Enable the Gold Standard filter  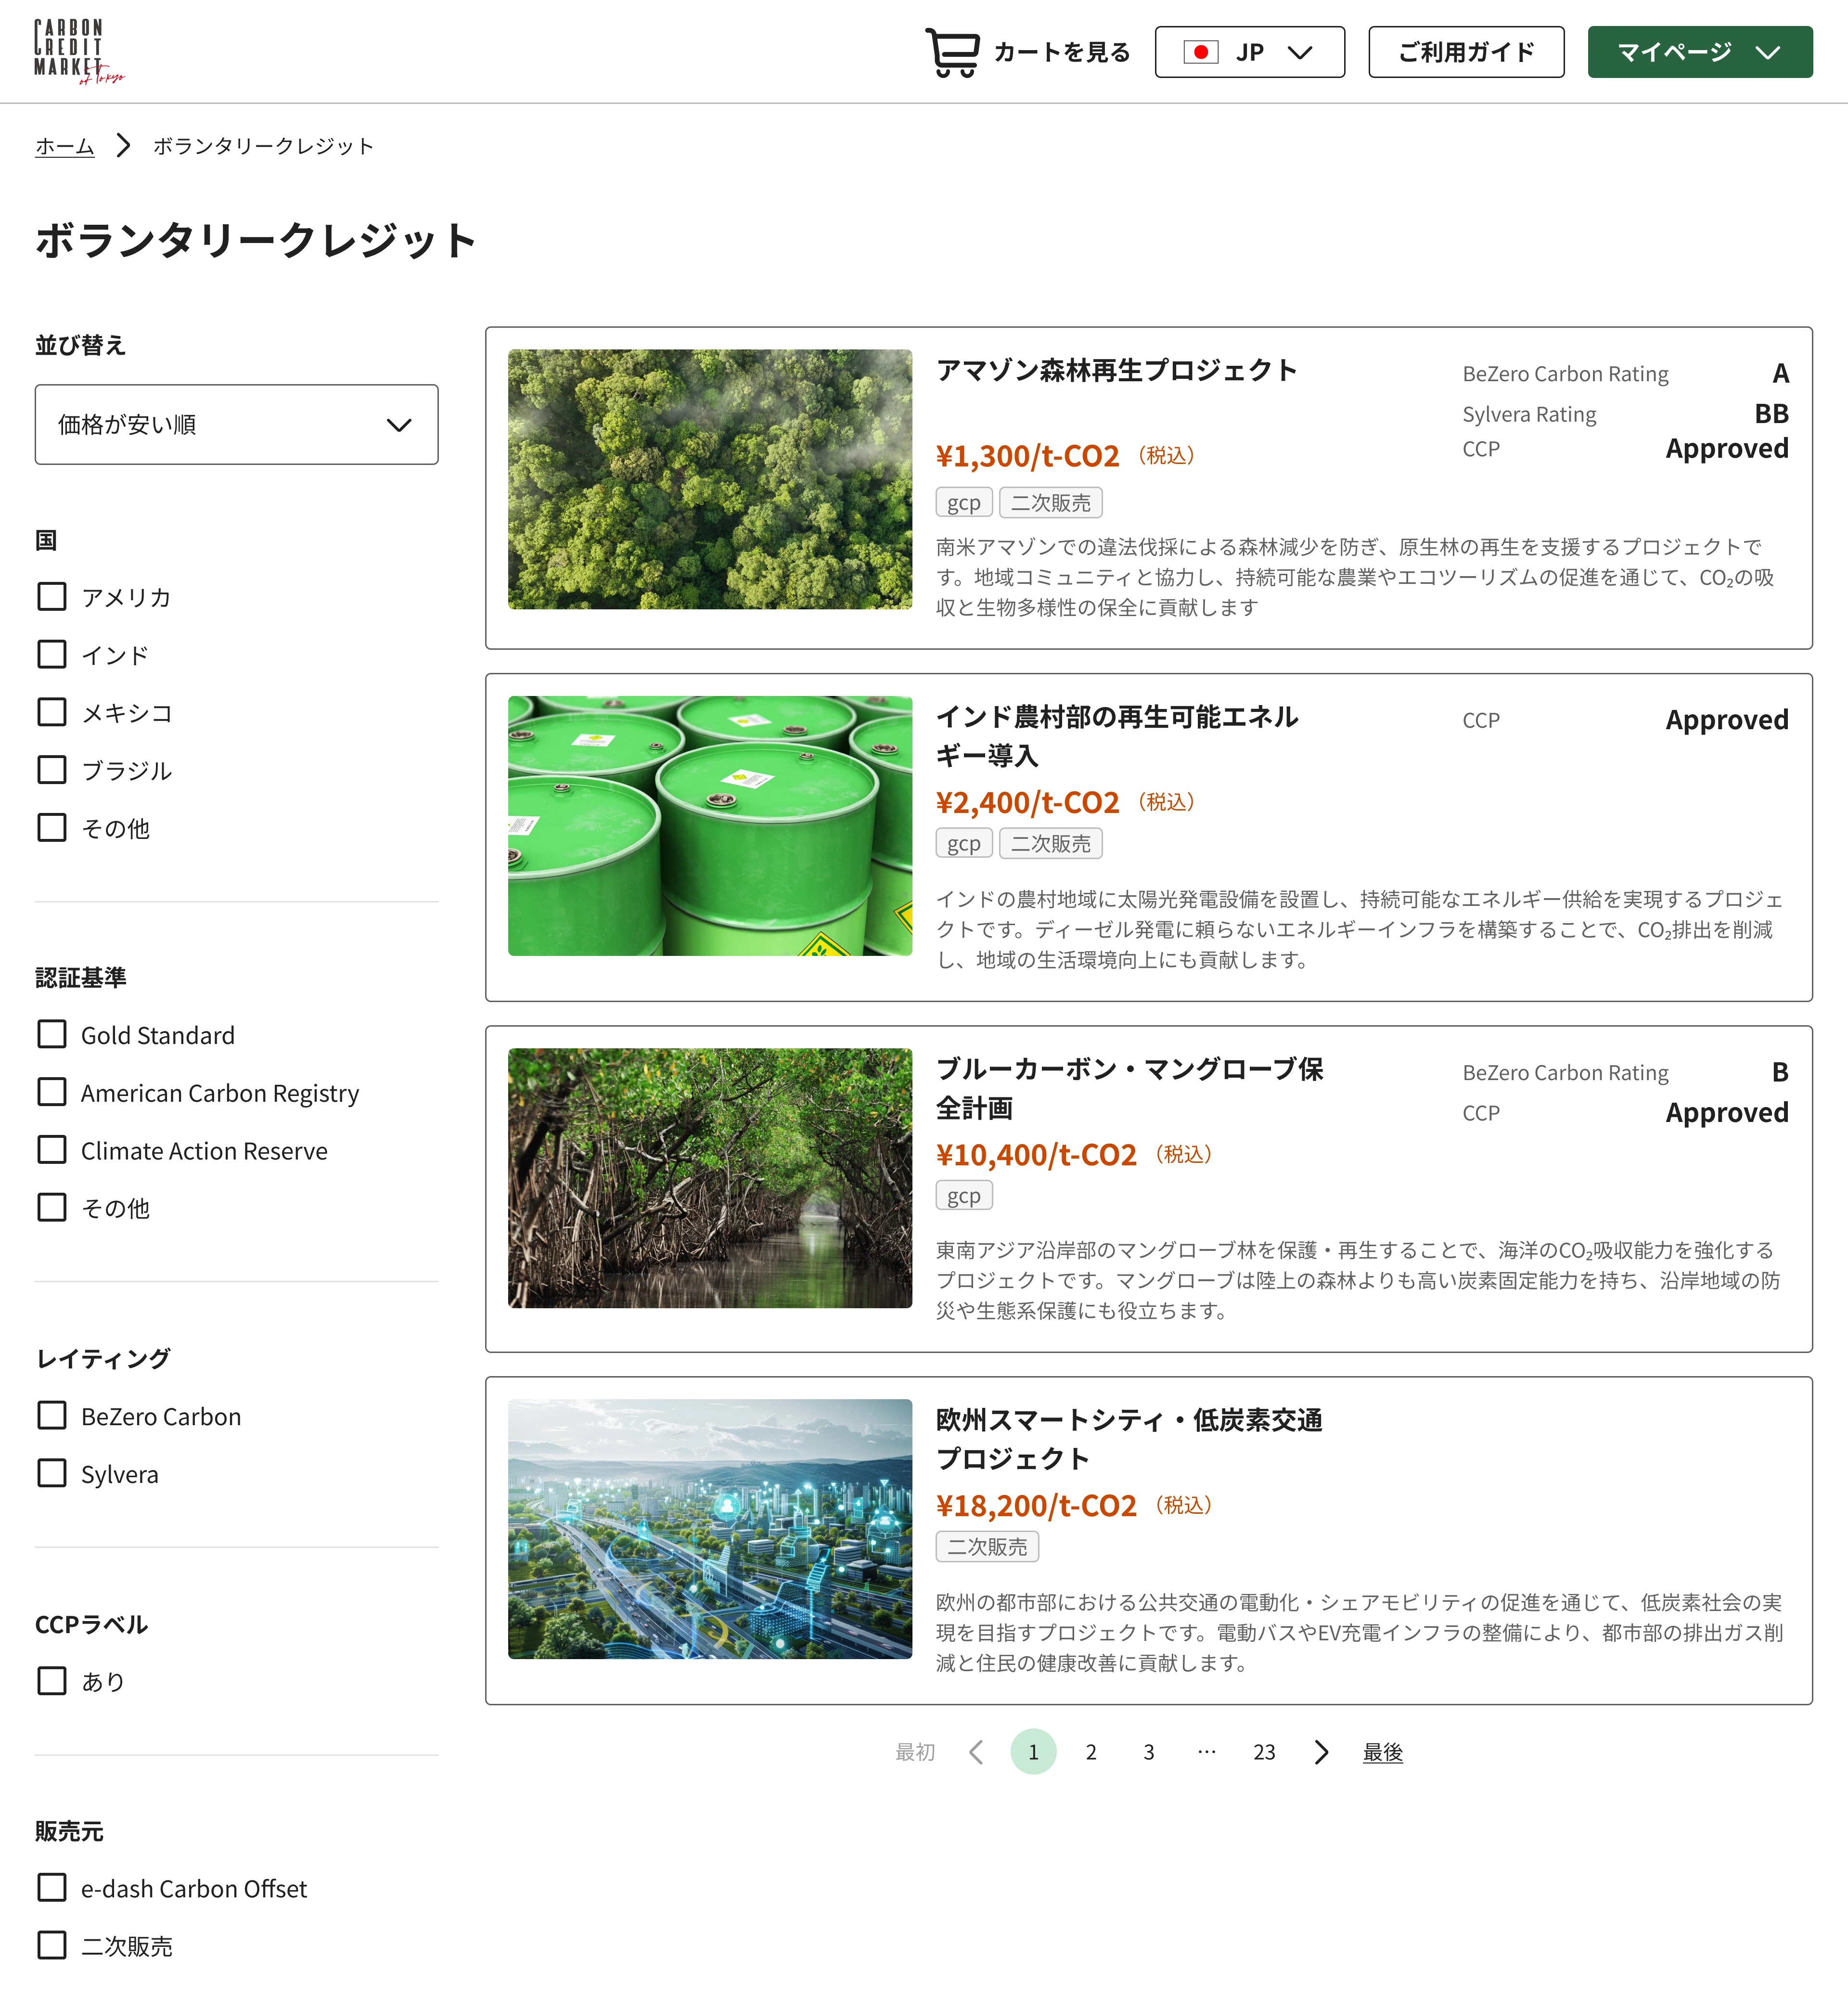point(52,1034)
